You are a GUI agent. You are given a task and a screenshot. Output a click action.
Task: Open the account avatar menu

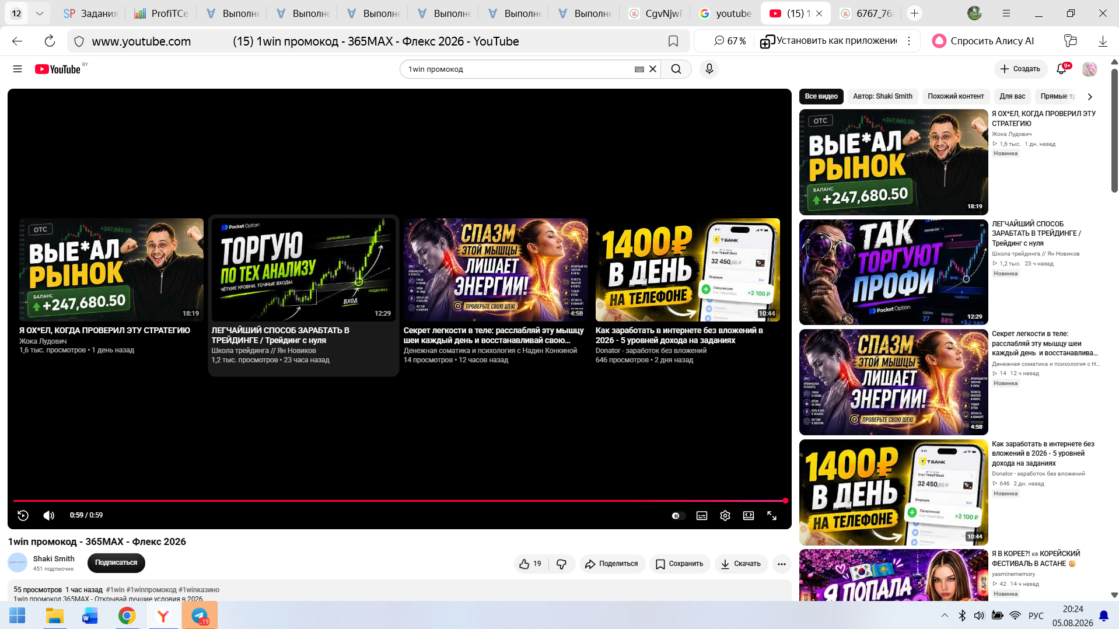coord(1089,69)
